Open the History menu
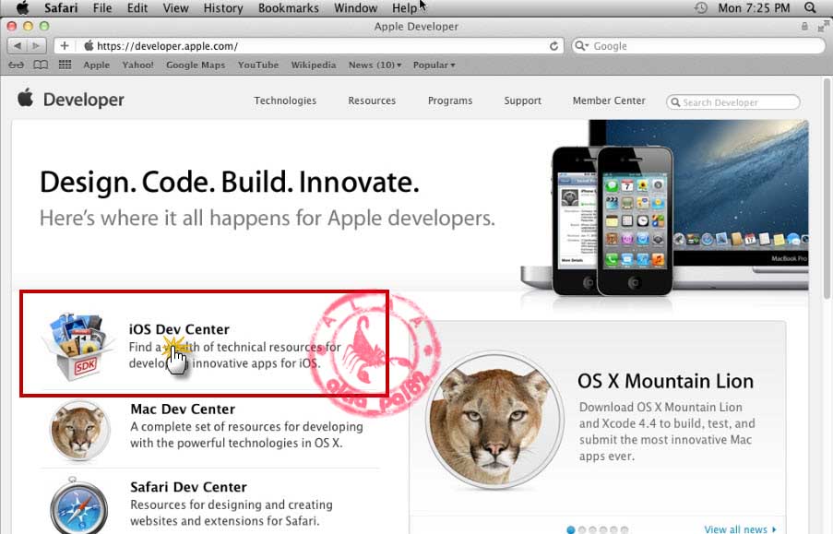Image resolution: width=833 pixels, height=534 pixels. coord(223,8)
